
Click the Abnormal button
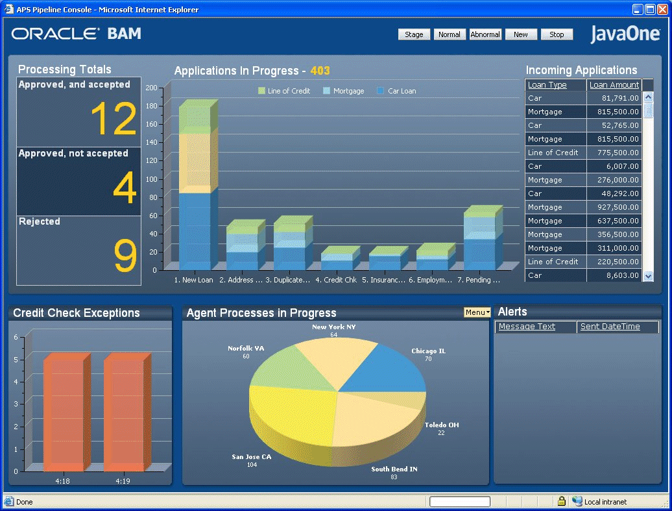[x=485, y=34]
